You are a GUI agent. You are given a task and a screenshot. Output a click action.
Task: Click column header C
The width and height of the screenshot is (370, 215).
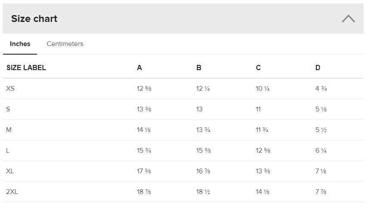coord(258,68)
